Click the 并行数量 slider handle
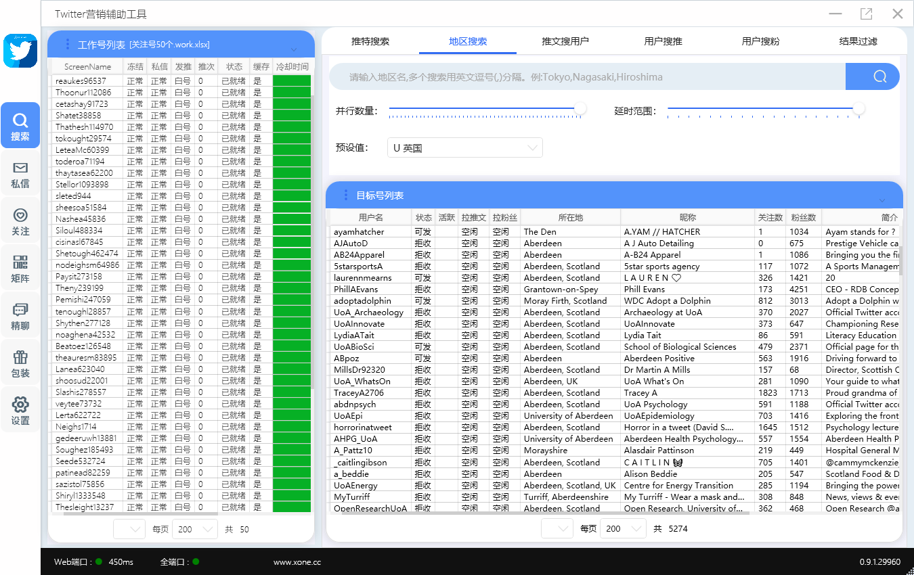Screen dimensions: 914x575 click(x=580, y=108)
